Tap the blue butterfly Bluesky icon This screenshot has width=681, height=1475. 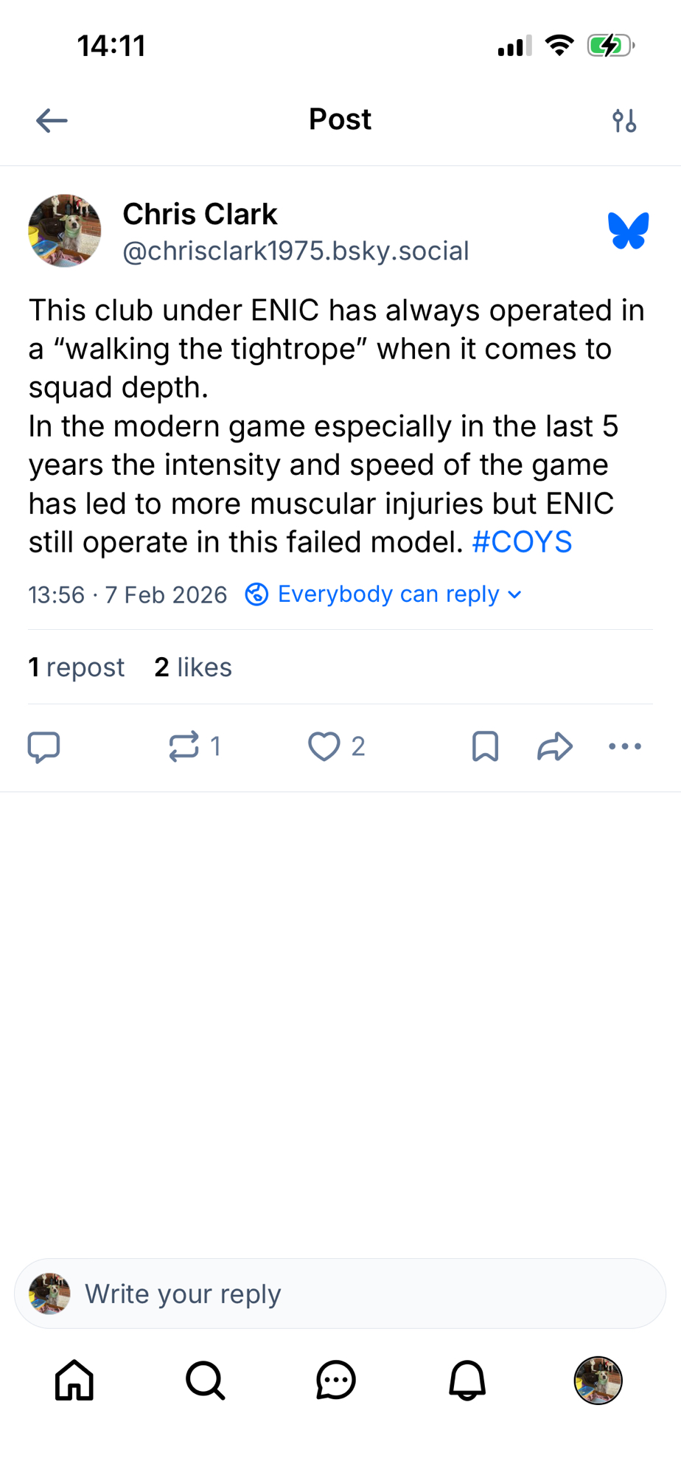[628, 231]
